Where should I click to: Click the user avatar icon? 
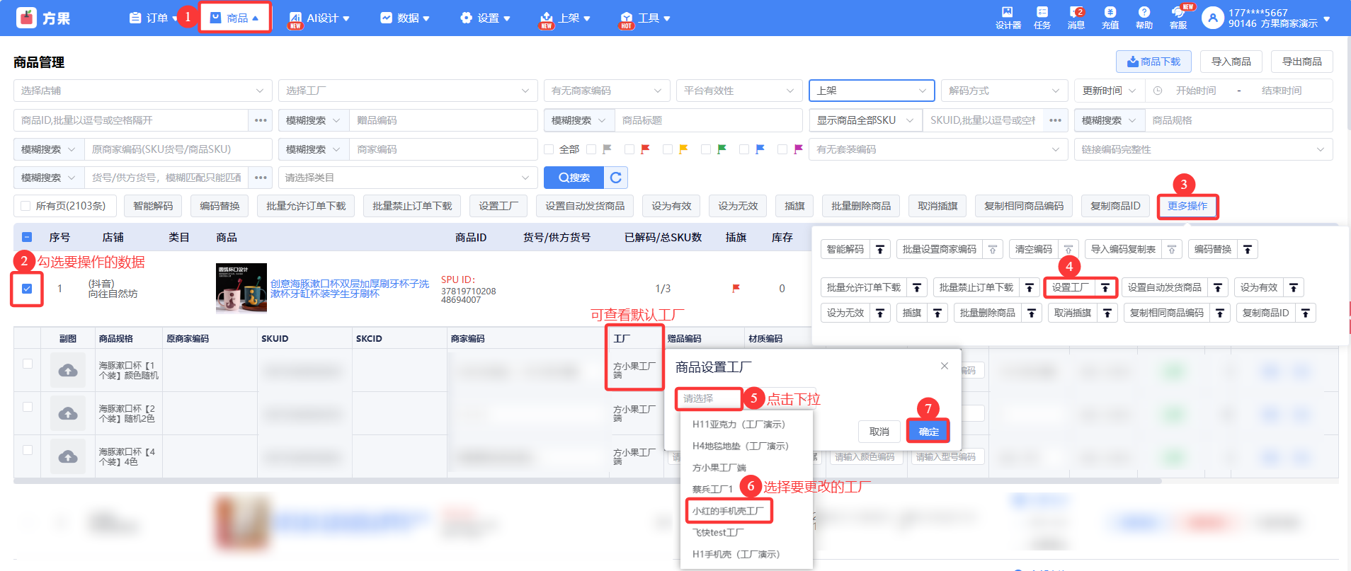(x=1213, y=18)
